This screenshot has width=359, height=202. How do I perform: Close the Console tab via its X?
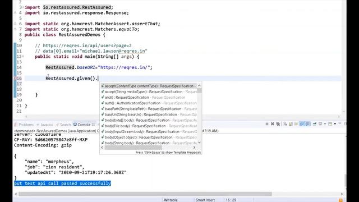pos(93,125)
